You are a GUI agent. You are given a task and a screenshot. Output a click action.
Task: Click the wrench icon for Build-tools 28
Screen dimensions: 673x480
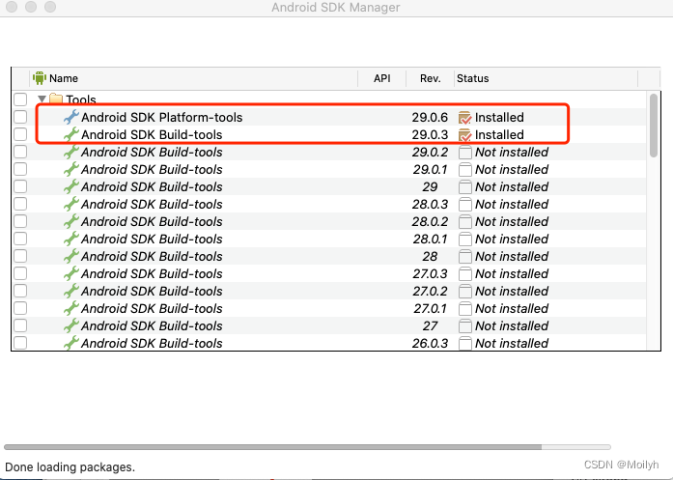coord(71,256)
